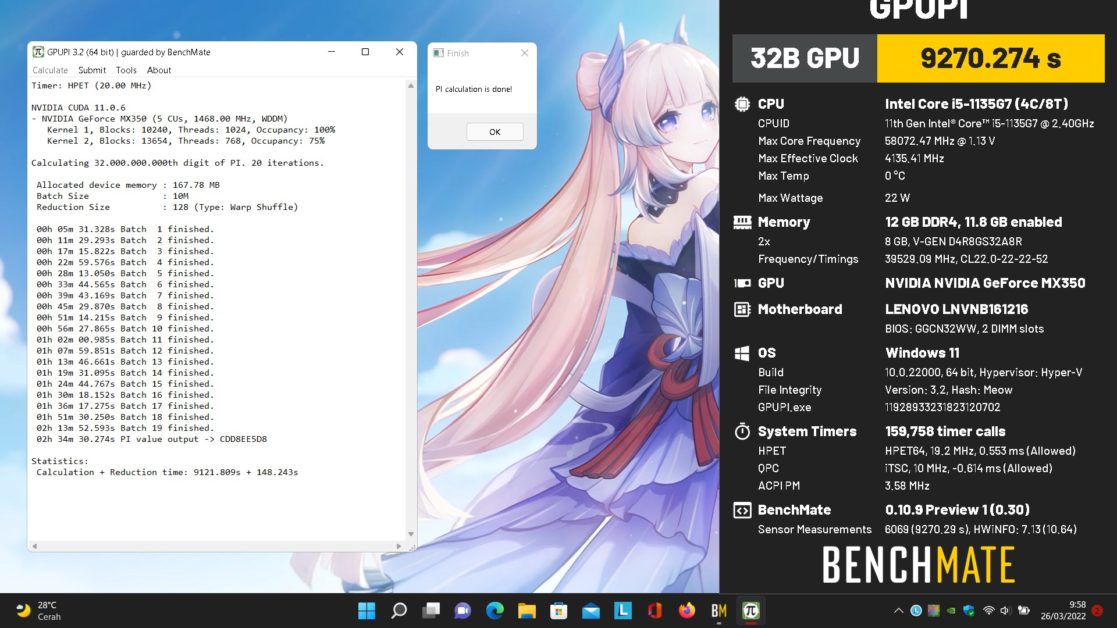The width and height of the screenshot is (1117, 628).
Task: Click 'Intel Core i5-1135G7 (4C/8T)' text
Action: 976,104
